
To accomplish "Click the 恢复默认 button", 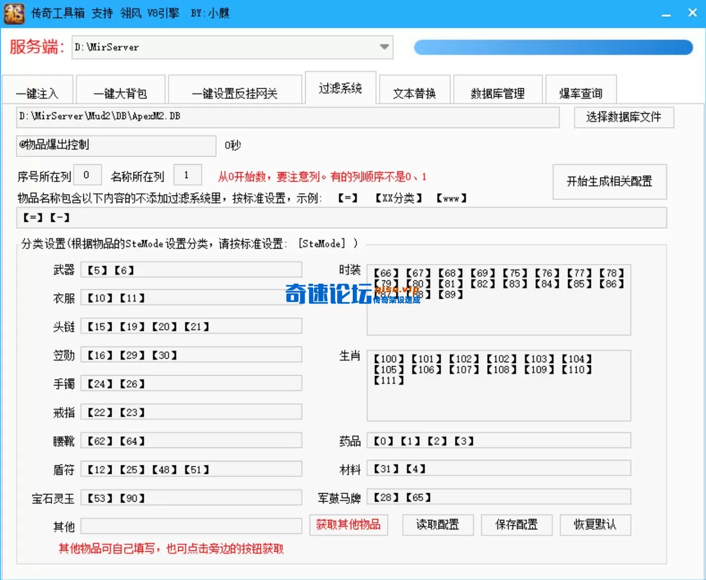I will tap(594, 525).
